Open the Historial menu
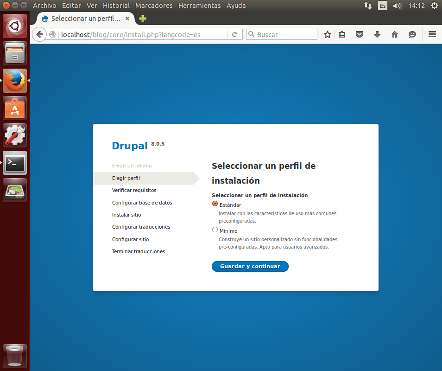Screen dimensions: 442x371 pos(116,6)
